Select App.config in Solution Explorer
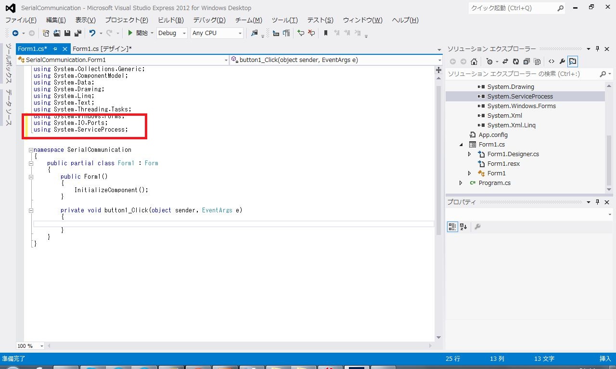Viewport: 616px width, 369px height. 493,135
